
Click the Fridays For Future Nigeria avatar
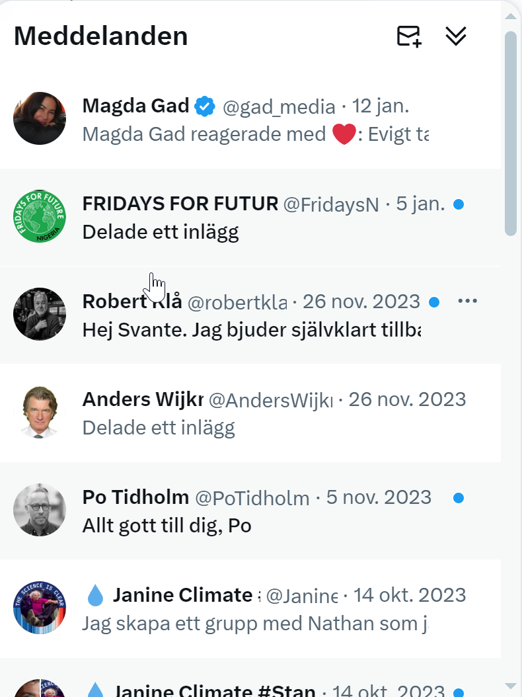[x=40, y=216]
